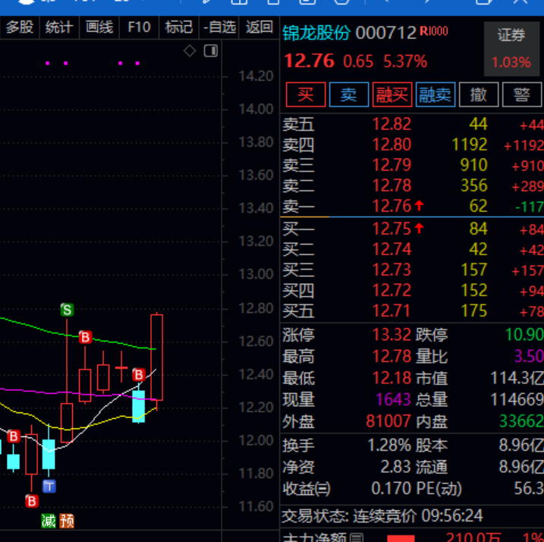Click the 内盘 value 33662
Image resolution: width=544 pixels, height=542 pixels.
pyautogui.click(x=521, y=421)
